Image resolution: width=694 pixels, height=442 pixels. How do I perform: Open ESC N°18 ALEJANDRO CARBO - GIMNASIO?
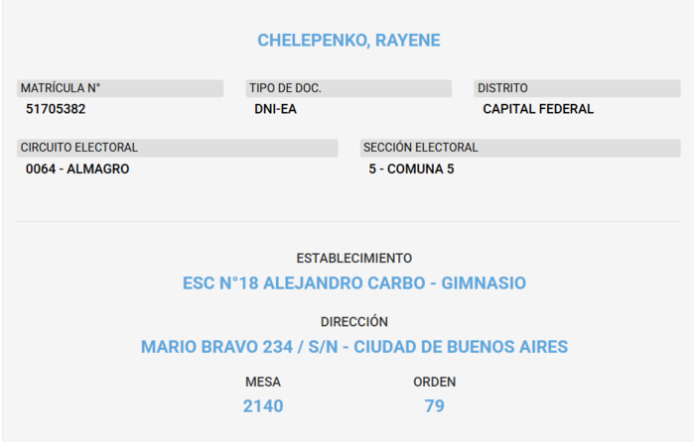coord(353,283)
